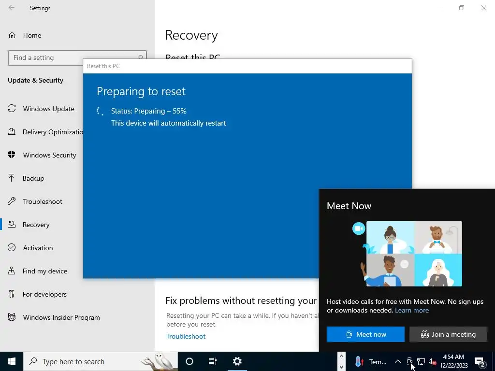The image size is (495, 371).
Task: Click the search magnifier in Find a setting
Action: pyautogui.click(x=141, y=57)
